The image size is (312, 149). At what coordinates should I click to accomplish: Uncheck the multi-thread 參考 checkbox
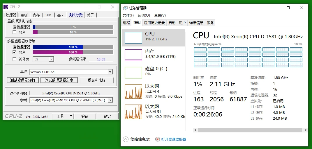point(14,52)
